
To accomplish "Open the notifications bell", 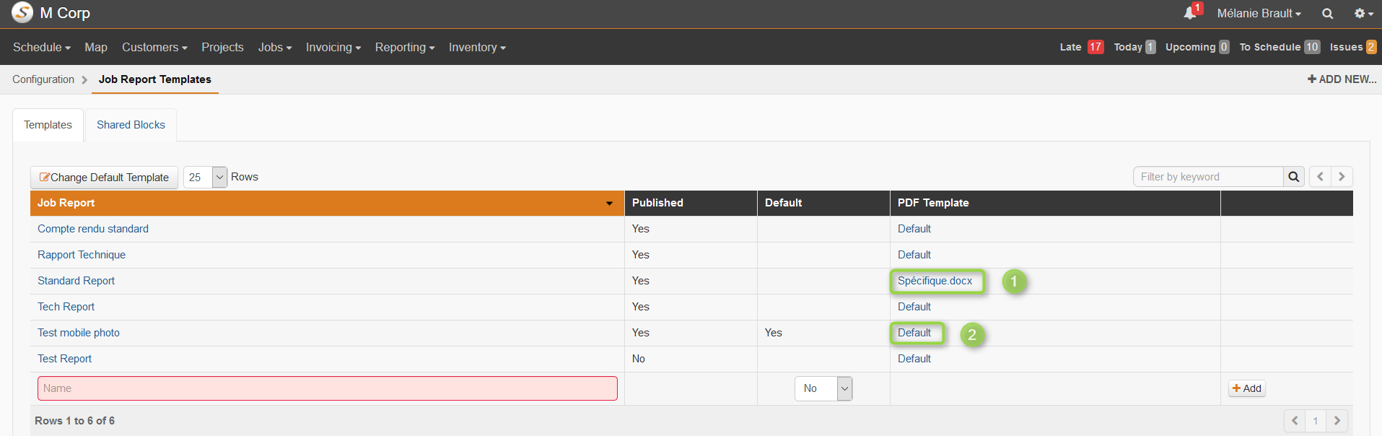I will [x=1190, y=13].
